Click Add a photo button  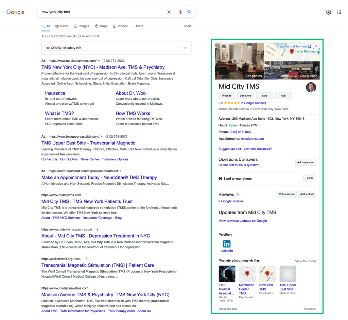pos(307,194)
